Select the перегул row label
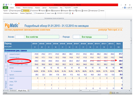136x97 pixels. tap(12, 78)
